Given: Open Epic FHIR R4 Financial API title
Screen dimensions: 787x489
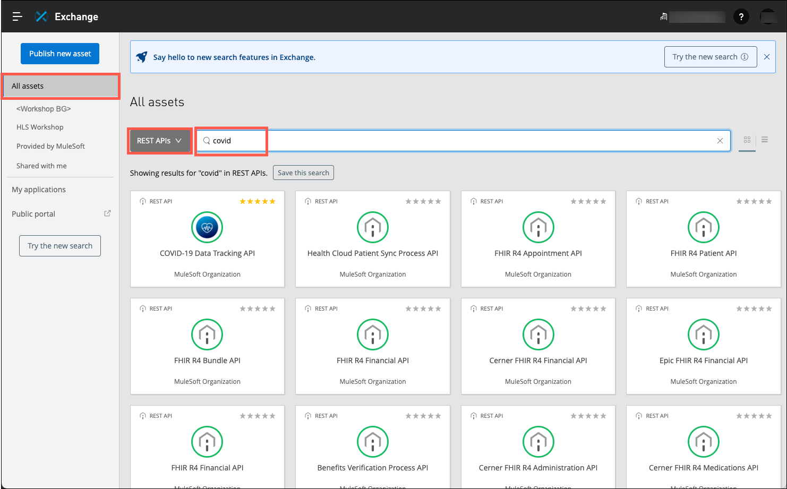Looking at the screenshot, I should [704, 361].
